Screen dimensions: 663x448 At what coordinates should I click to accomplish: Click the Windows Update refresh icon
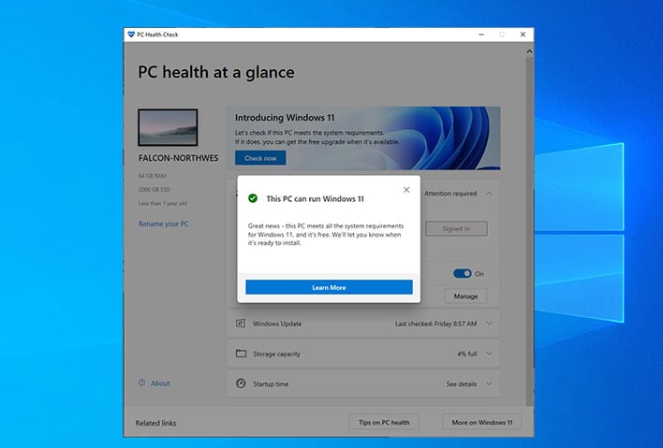[x=241, y=324]
